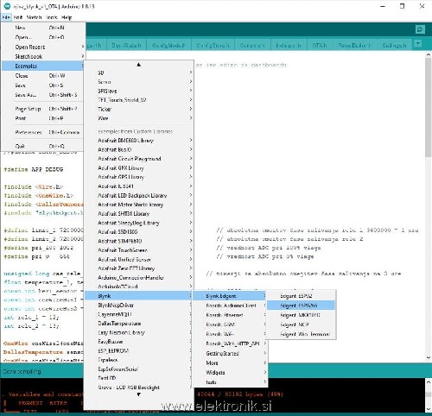Image resolution: width=432 pixels, height=416 pixels.
Task: Choose Print from the File menu
Action: click(42, 118)
